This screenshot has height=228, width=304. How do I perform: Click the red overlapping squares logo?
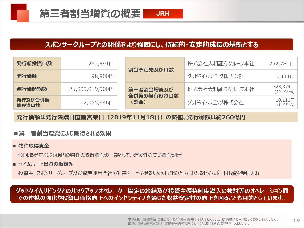(x=20, y=13)
